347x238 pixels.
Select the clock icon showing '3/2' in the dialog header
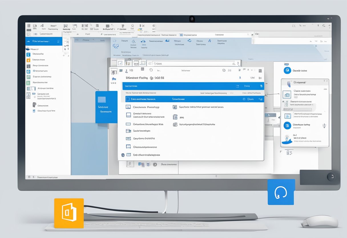[223, 70]
